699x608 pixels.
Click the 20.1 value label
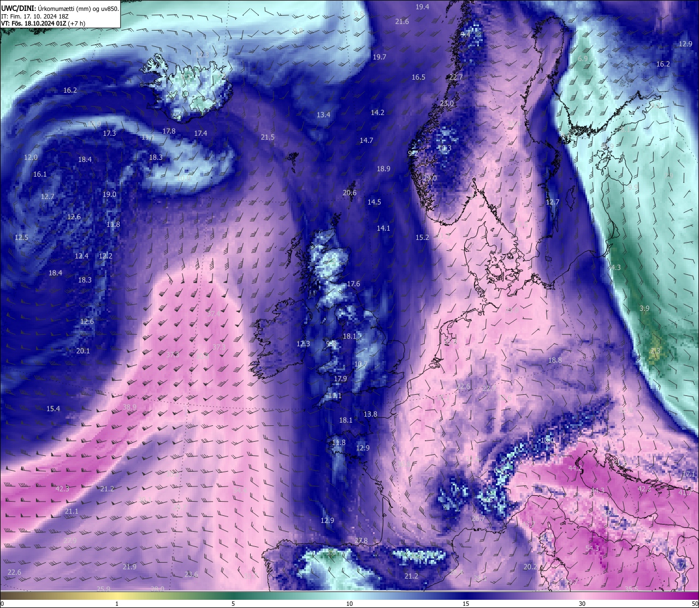[x=83, y=351]
